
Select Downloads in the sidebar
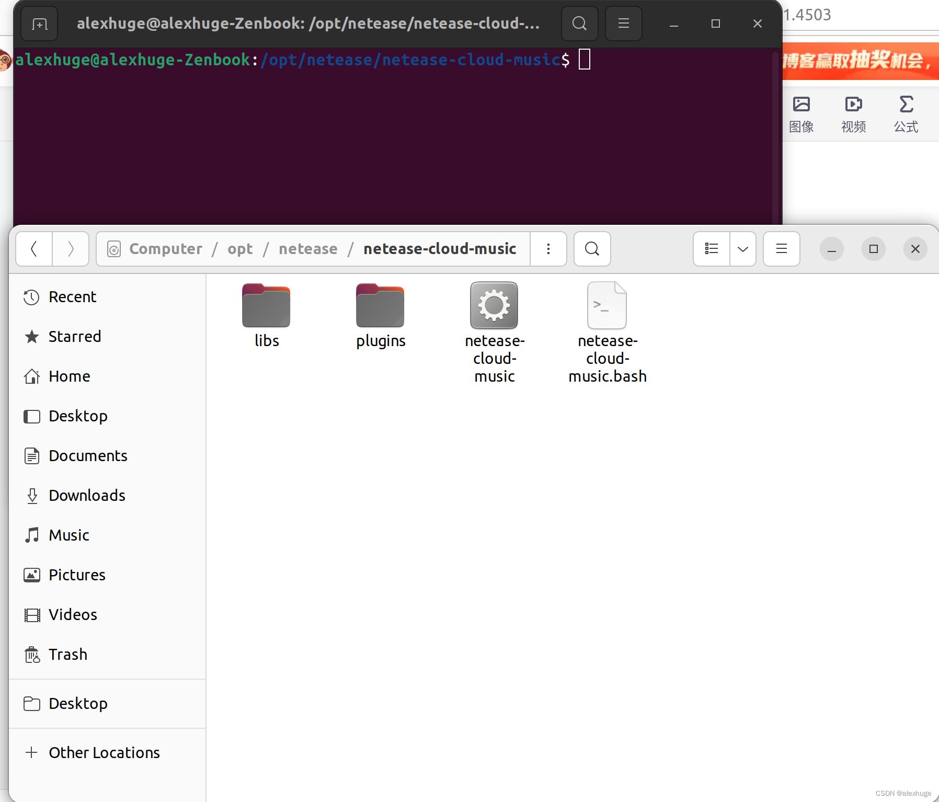(86, 495)
